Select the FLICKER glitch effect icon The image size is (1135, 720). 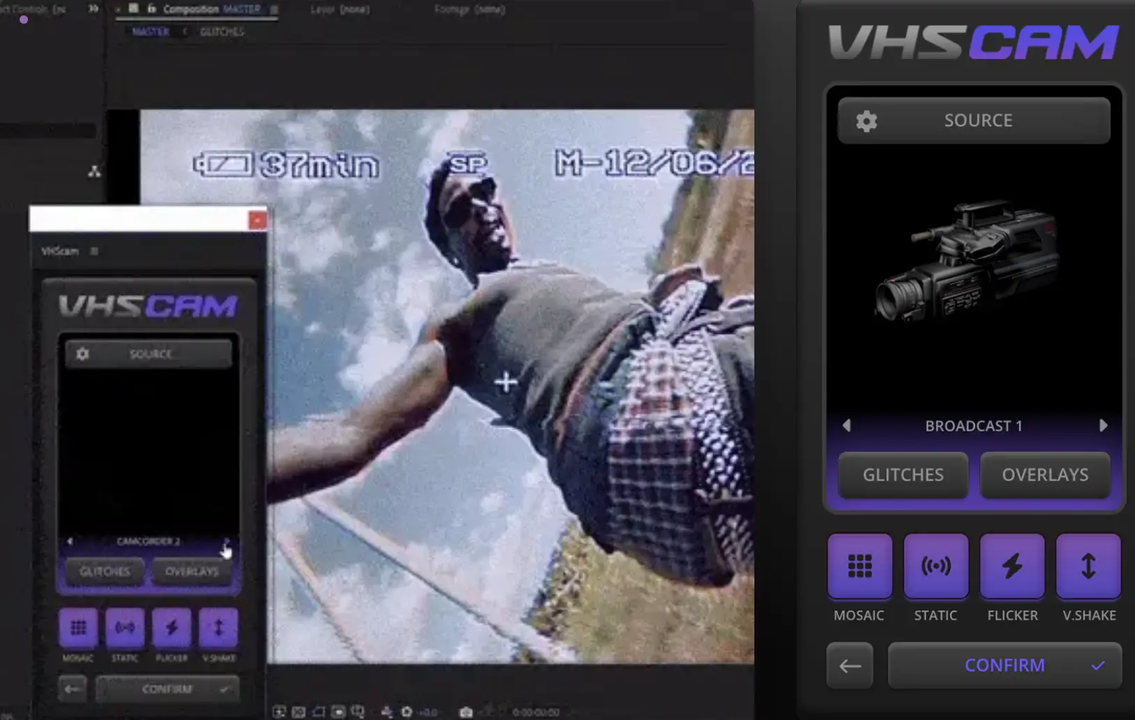(x=1012, y=566)
